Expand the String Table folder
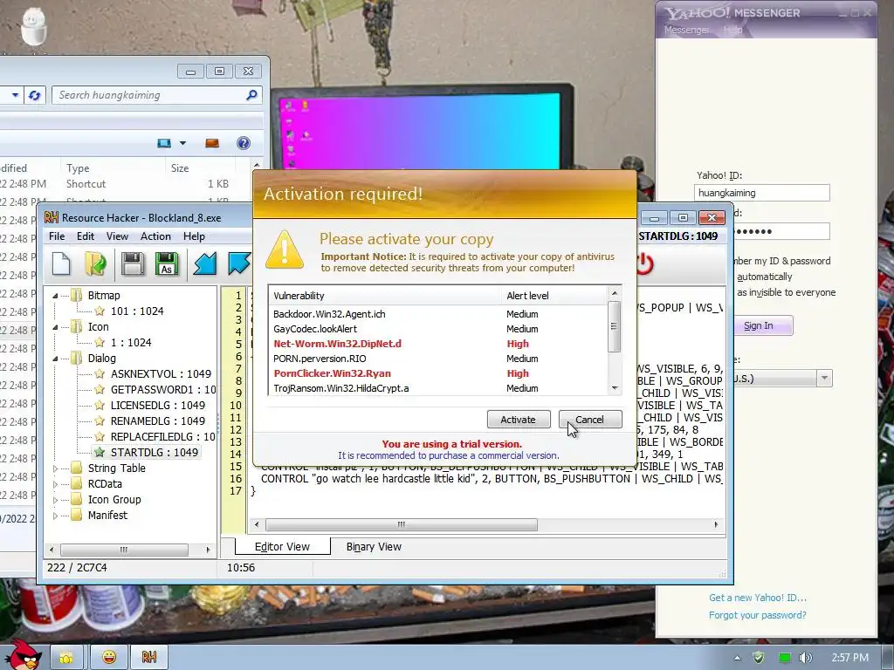The image size is (894, 670). (55, 468)
